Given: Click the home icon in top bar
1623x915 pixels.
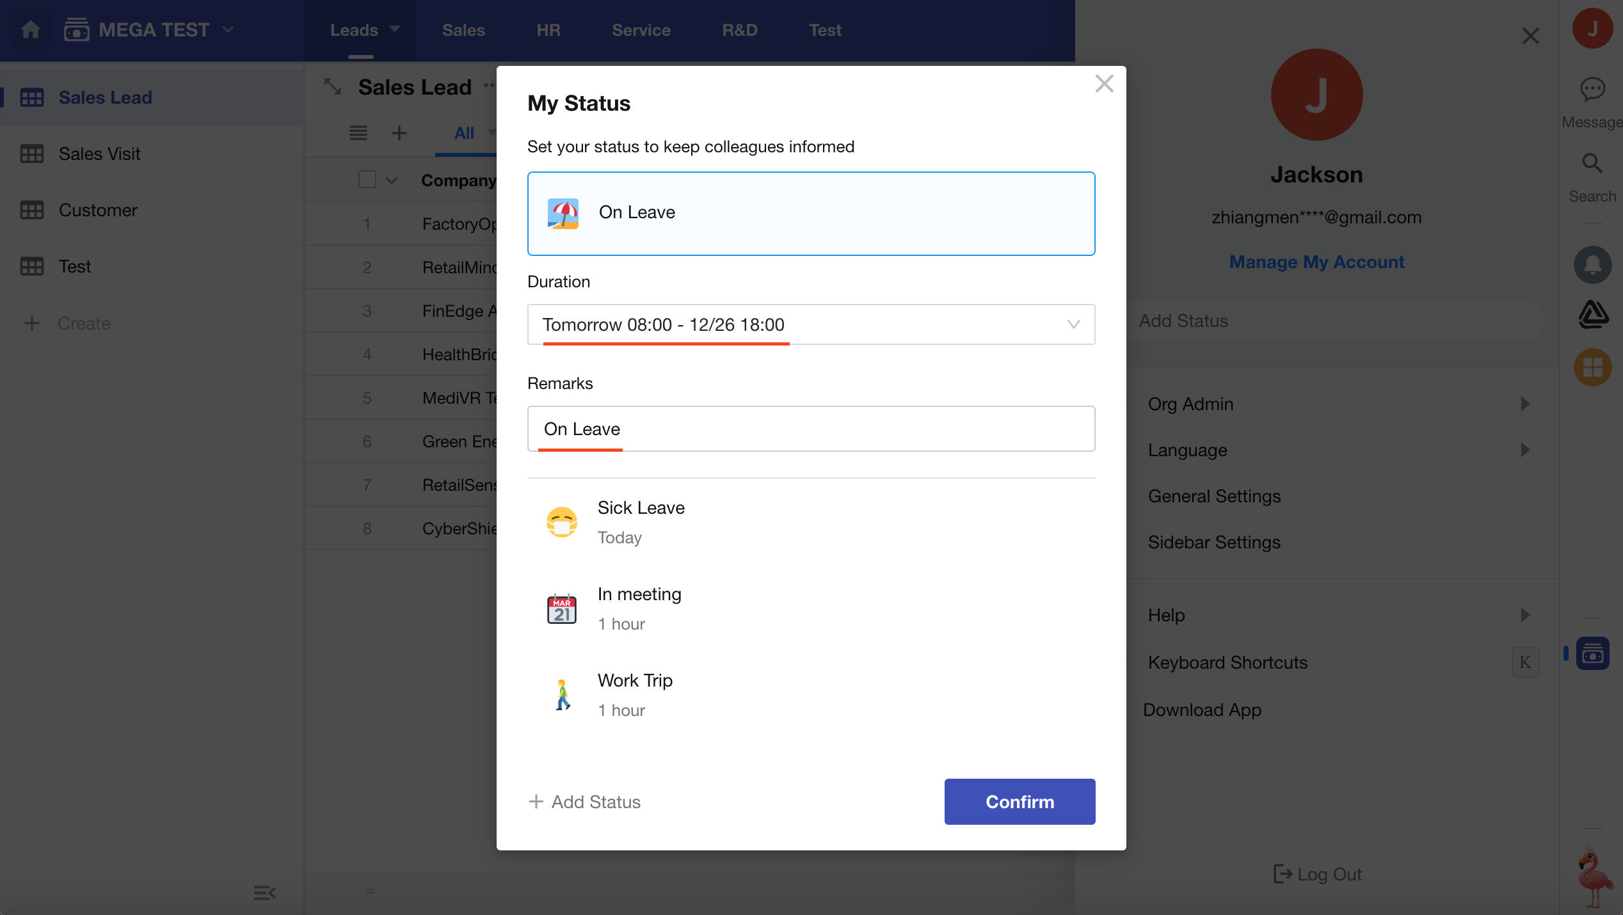Looking at the screenshot, I should [x=31, y=29].
